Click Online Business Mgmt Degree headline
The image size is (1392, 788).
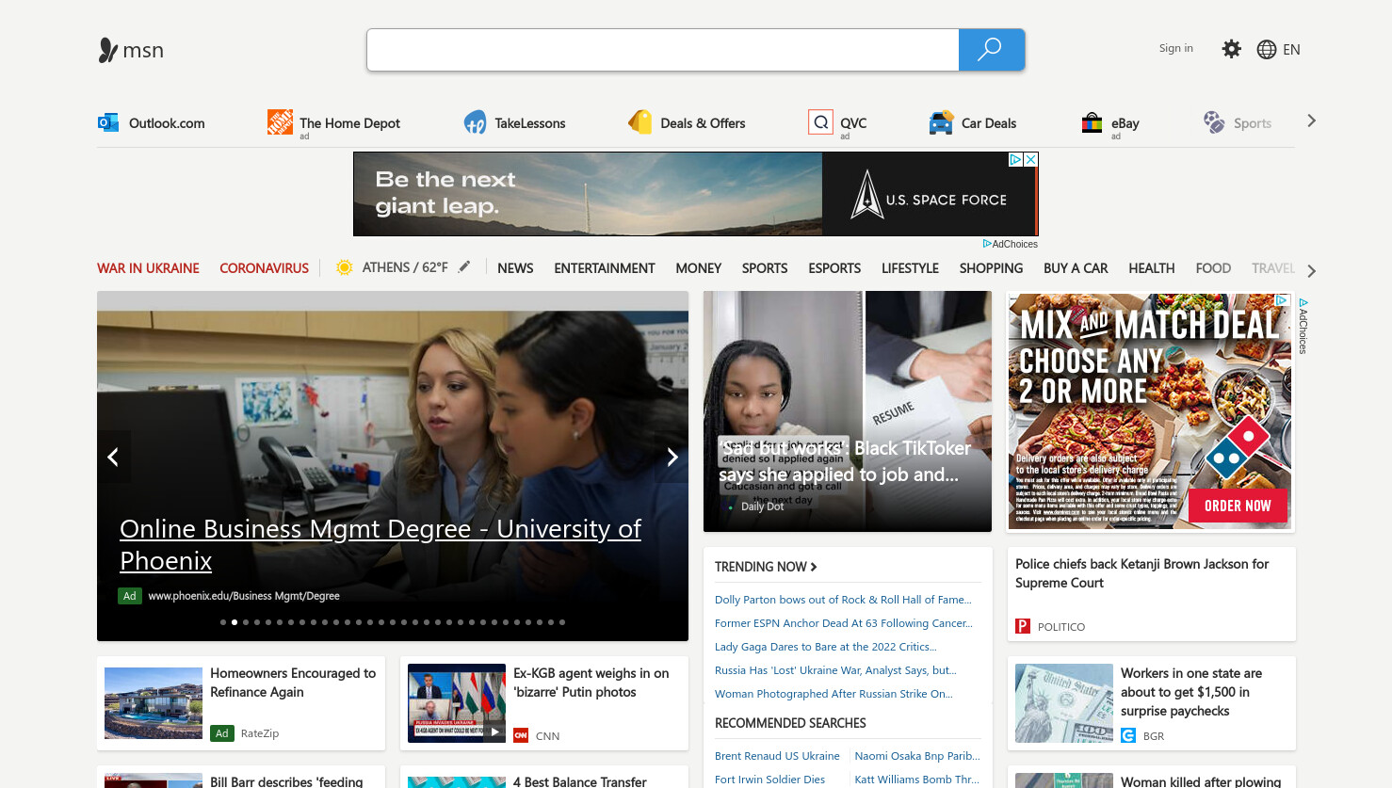(380, 544)
